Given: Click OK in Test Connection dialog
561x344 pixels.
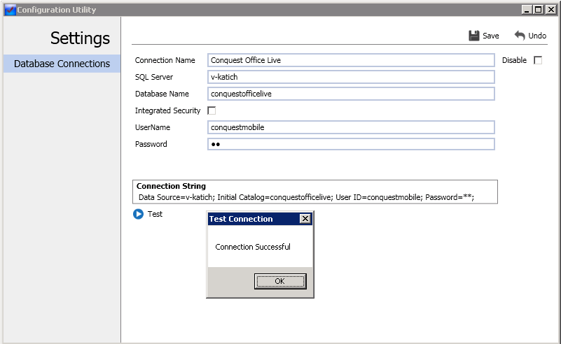Looking at the screenshot, I should click(280, 281).
